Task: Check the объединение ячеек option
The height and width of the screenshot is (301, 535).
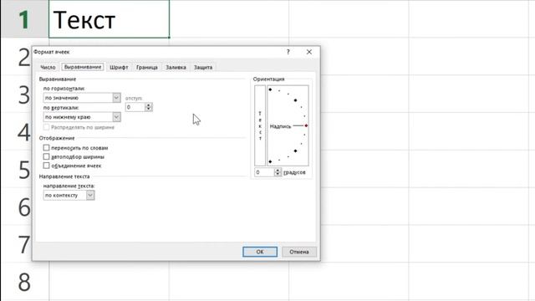Action: [47, 166]
